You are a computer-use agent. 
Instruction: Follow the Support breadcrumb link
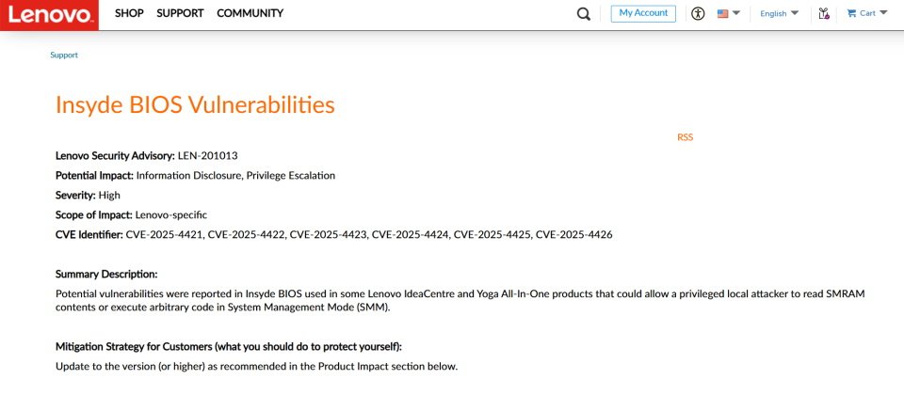(x=64, y=55)
